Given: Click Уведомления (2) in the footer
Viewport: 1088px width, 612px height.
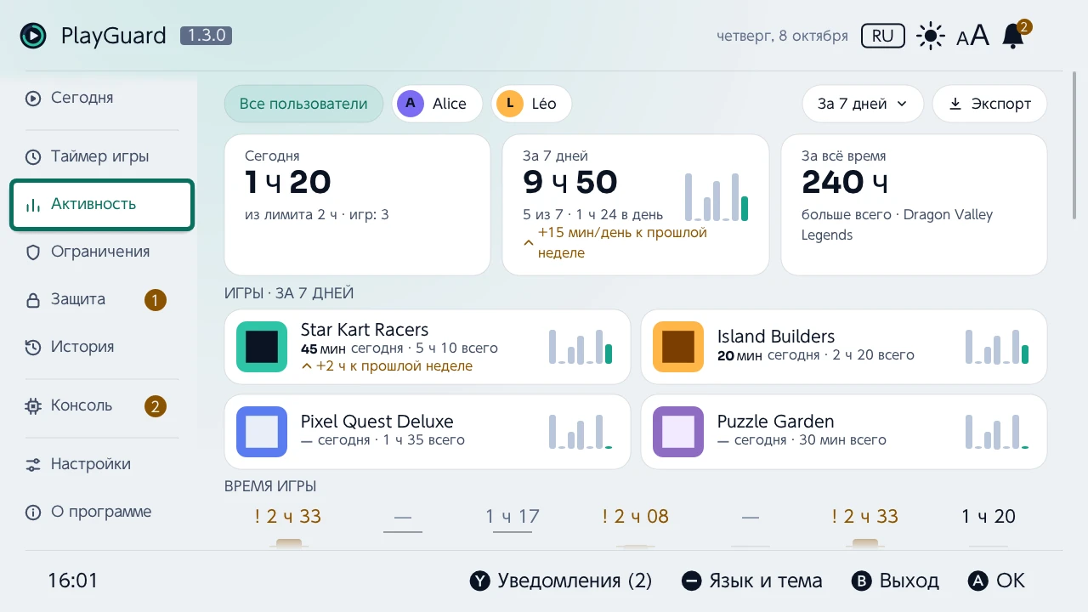Looking at the screenshot, I should pyautogui.click(x=561, y=581).
